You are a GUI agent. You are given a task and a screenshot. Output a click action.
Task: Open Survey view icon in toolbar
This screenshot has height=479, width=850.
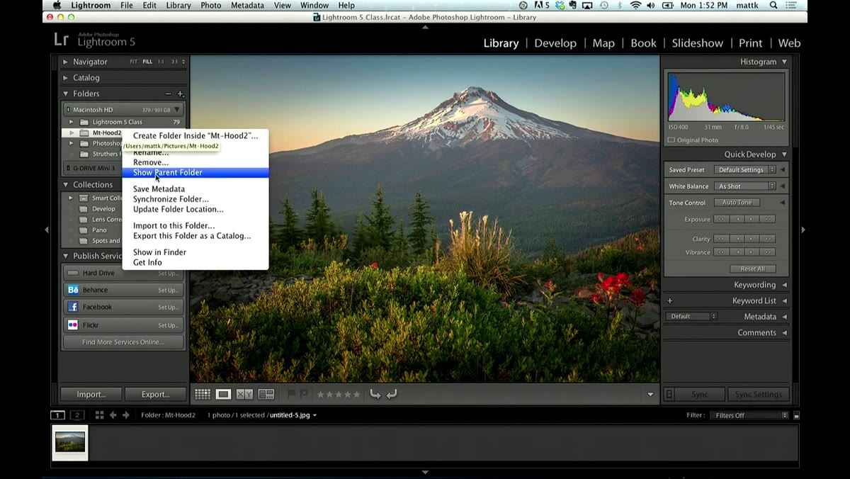coord(266,394)
